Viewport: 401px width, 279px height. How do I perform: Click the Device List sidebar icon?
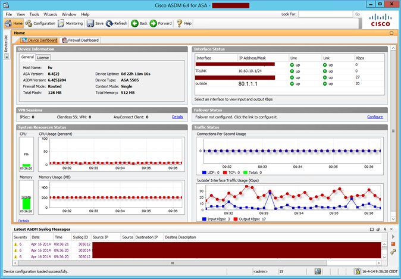pyautogui.click(x=7, y=56)
